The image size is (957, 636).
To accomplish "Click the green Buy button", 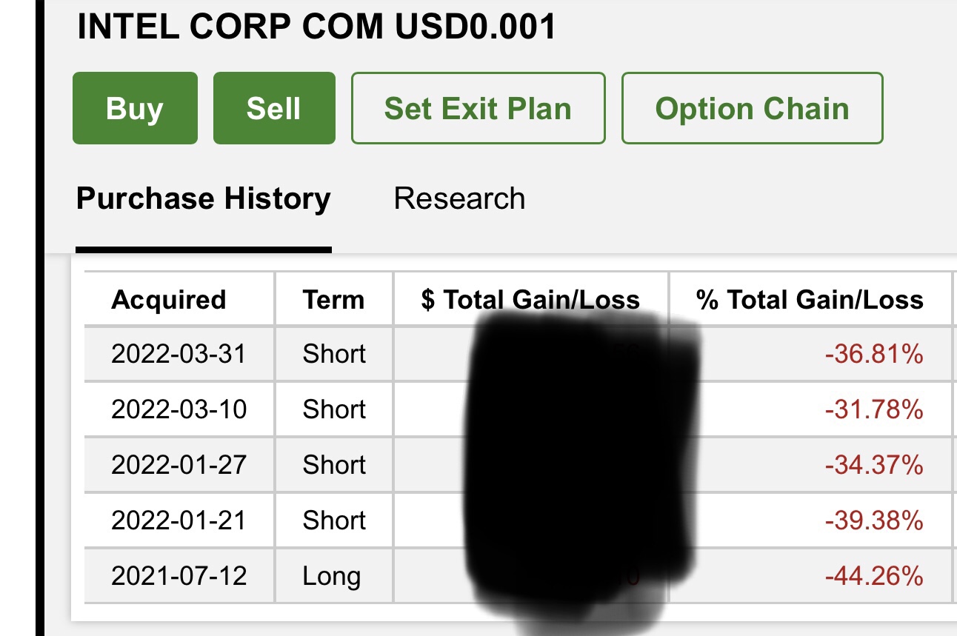I will 135,108.
